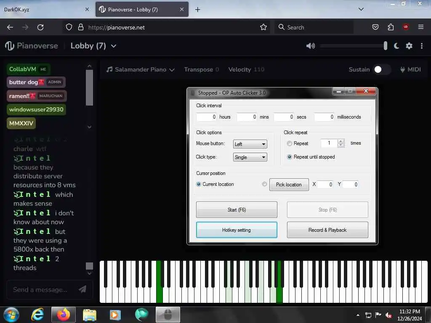
Task: Toggle dark mode moon icon
Action: pyautogui.click(x=396, y=46)
